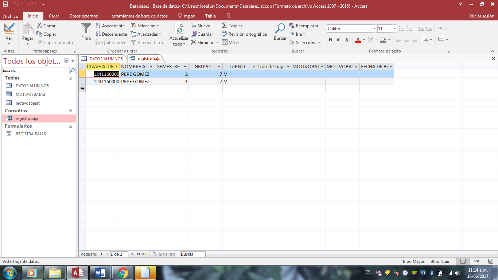Click the font color red A swatch
This screenshot has width=498, height=280.
pos(358,40)
